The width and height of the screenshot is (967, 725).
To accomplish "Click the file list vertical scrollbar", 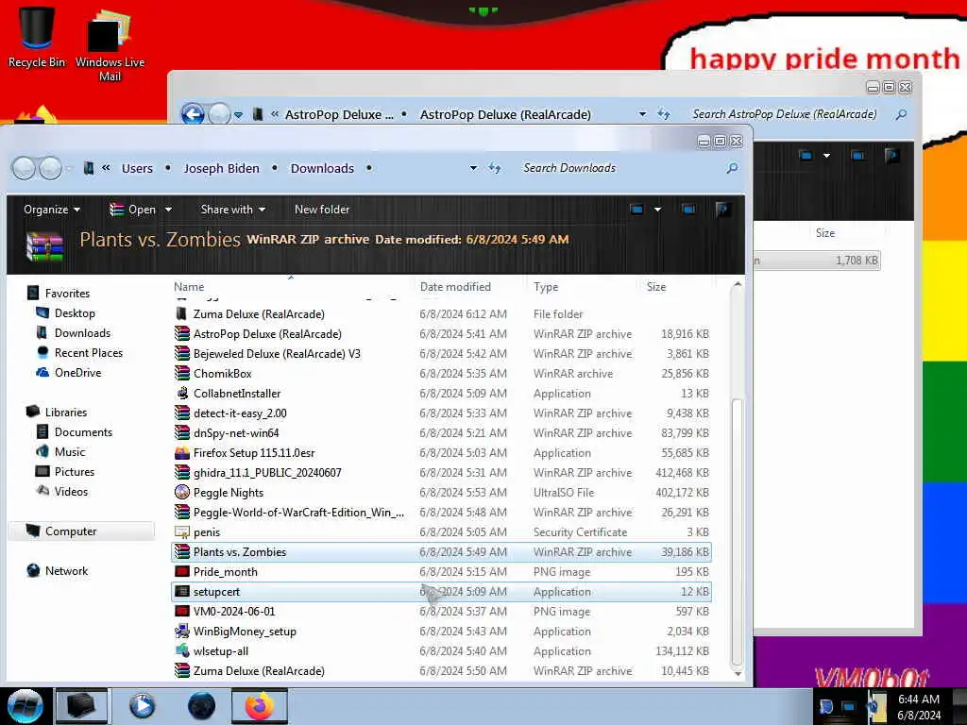I will point(737,531).
